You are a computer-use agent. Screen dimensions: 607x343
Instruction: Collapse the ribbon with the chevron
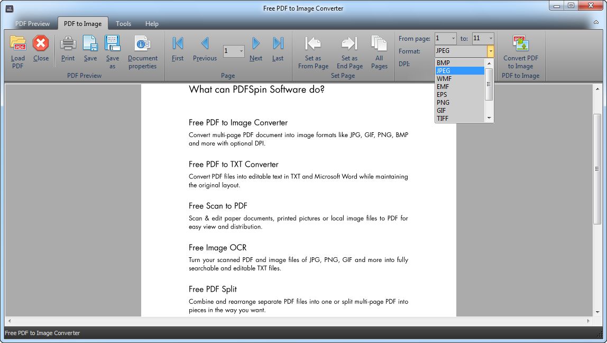point(596,22)
